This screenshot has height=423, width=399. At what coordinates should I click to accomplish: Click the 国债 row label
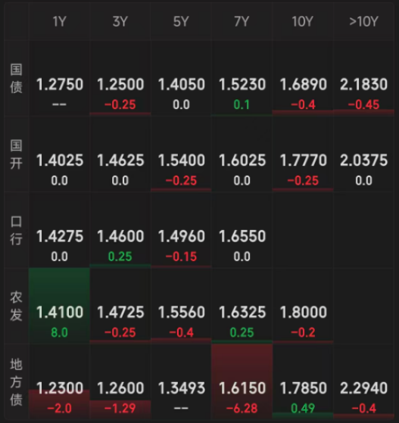[16, 78]
